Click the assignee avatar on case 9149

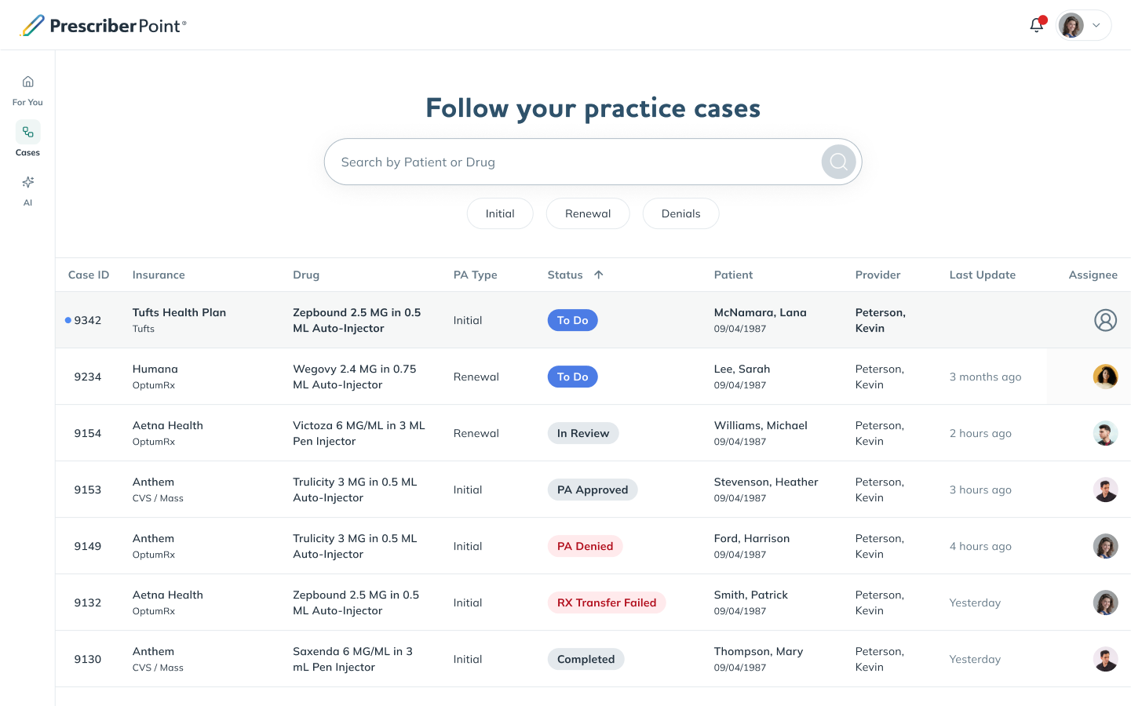[x=1105, y=546]
